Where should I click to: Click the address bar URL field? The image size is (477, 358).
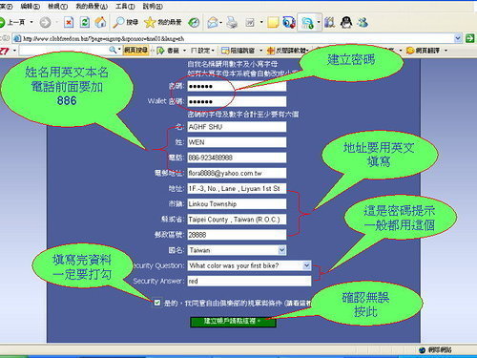[x=237, y=38]
